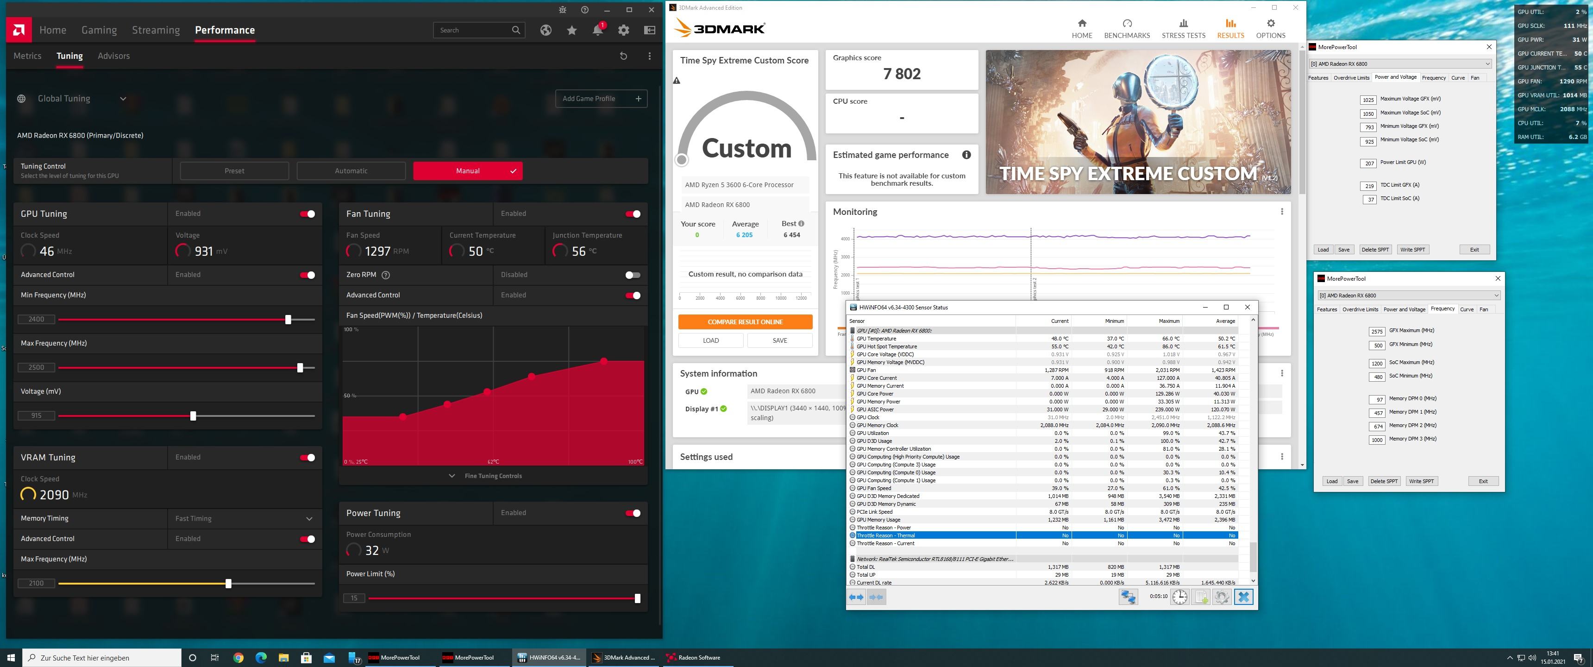Click Write SPPT in upper MorePowerTool
Screen dimensions: 1593x667
pos(1412,250)
